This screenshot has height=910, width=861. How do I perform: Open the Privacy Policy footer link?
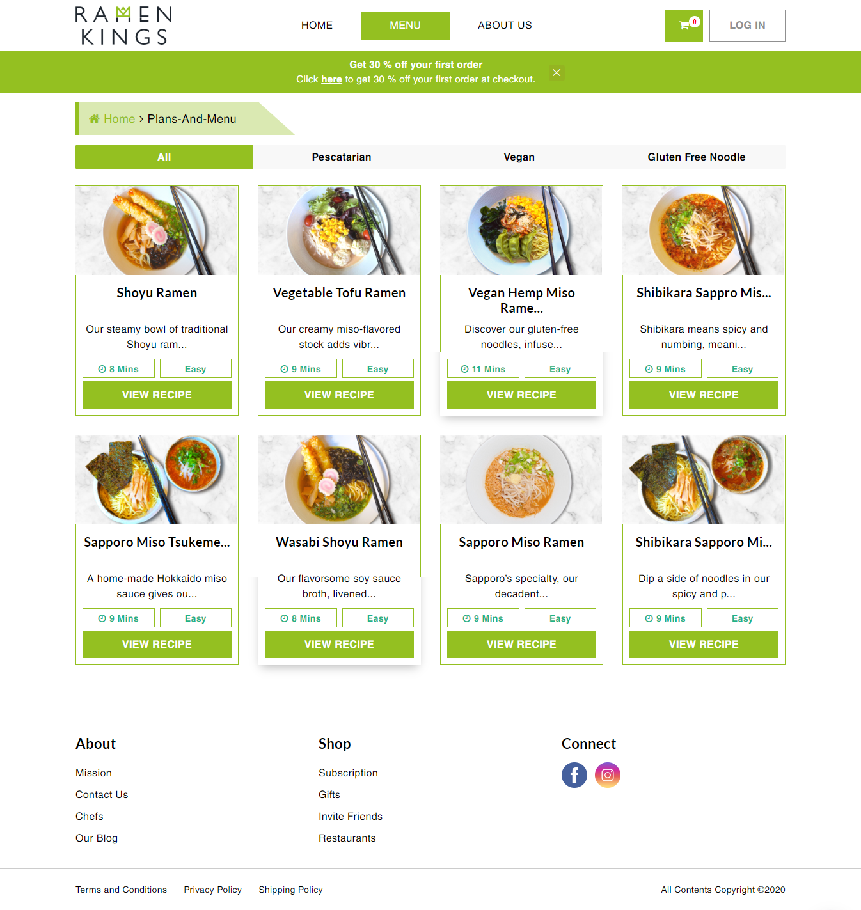click(x=212, y=890)
